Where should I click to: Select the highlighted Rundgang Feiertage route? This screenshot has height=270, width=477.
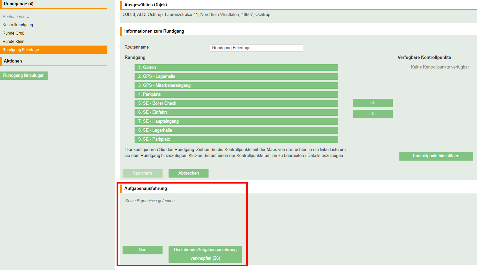coord(53,50)
